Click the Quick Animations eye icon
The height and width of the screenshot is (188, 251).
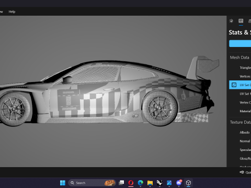pyautogui.click(x=242, y=172)
